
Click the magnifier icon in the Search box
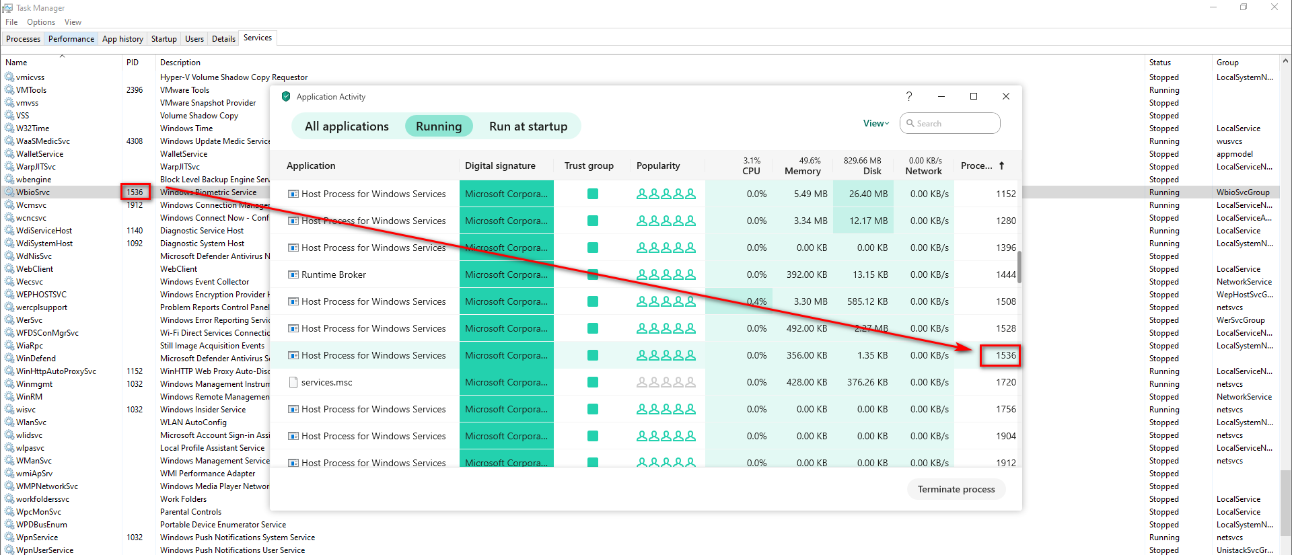click(x=910, y=123)
